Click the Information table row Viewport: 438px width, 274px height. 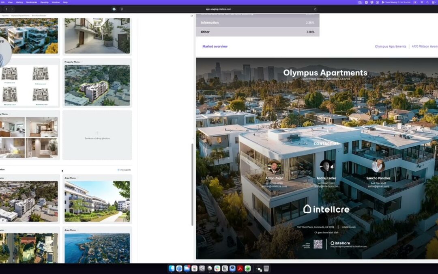pyautogui.click(x=258, y=23)
